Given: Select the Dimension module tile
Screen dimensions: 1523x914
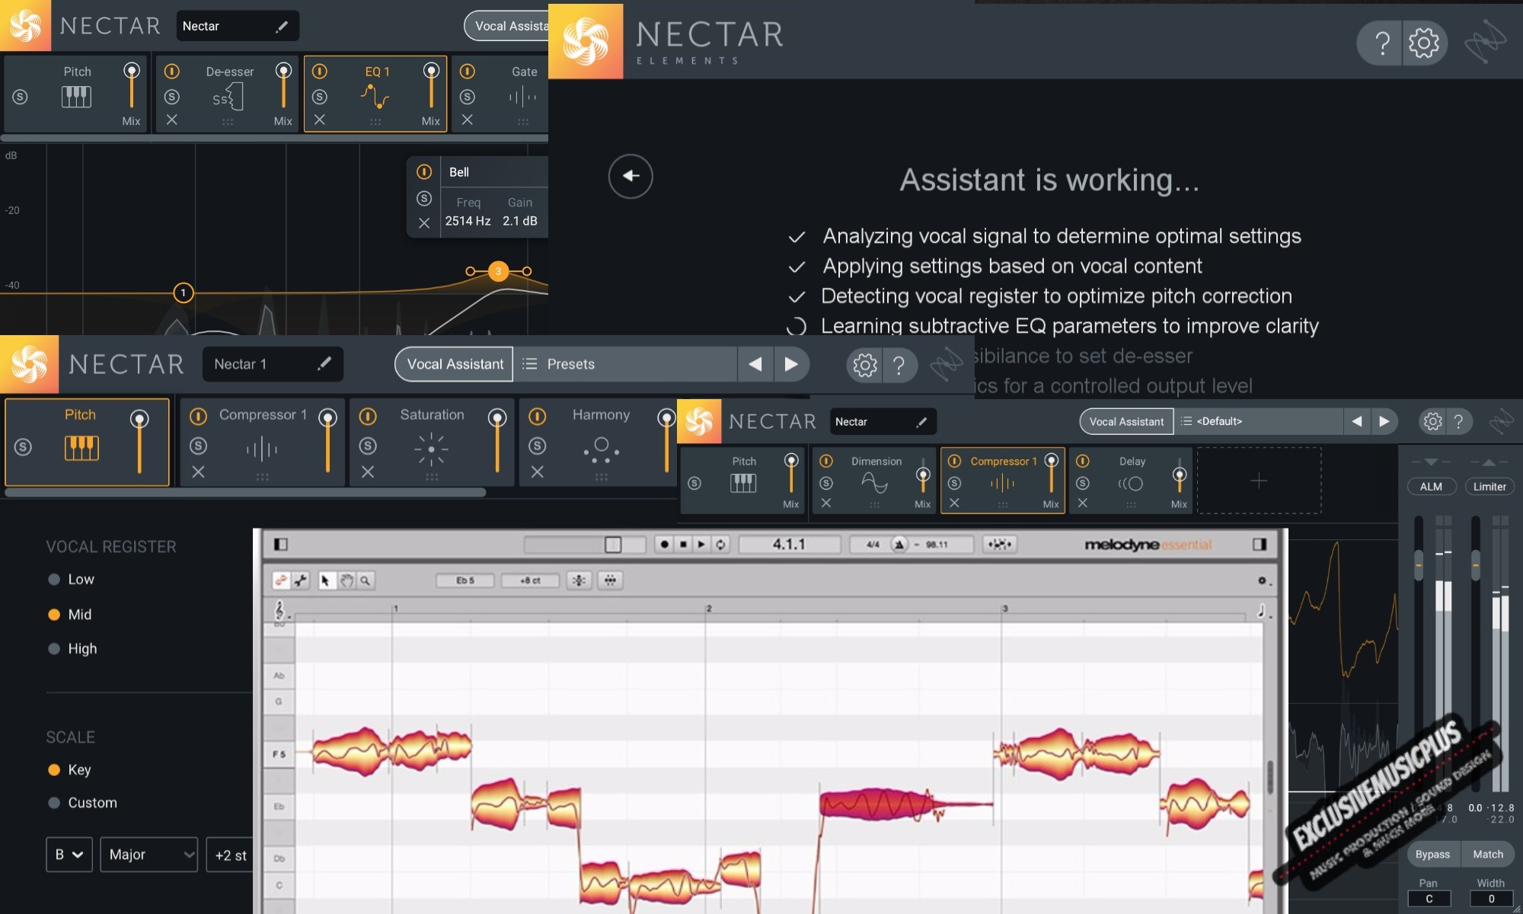Looking at the screenshot, I should coord(874,481).
